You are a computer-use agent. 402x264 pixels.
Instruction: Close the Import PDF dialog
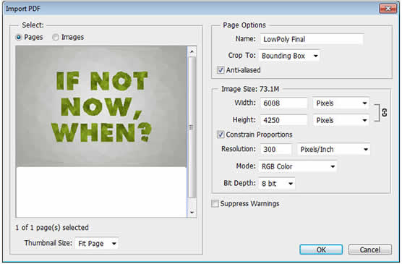388,9
